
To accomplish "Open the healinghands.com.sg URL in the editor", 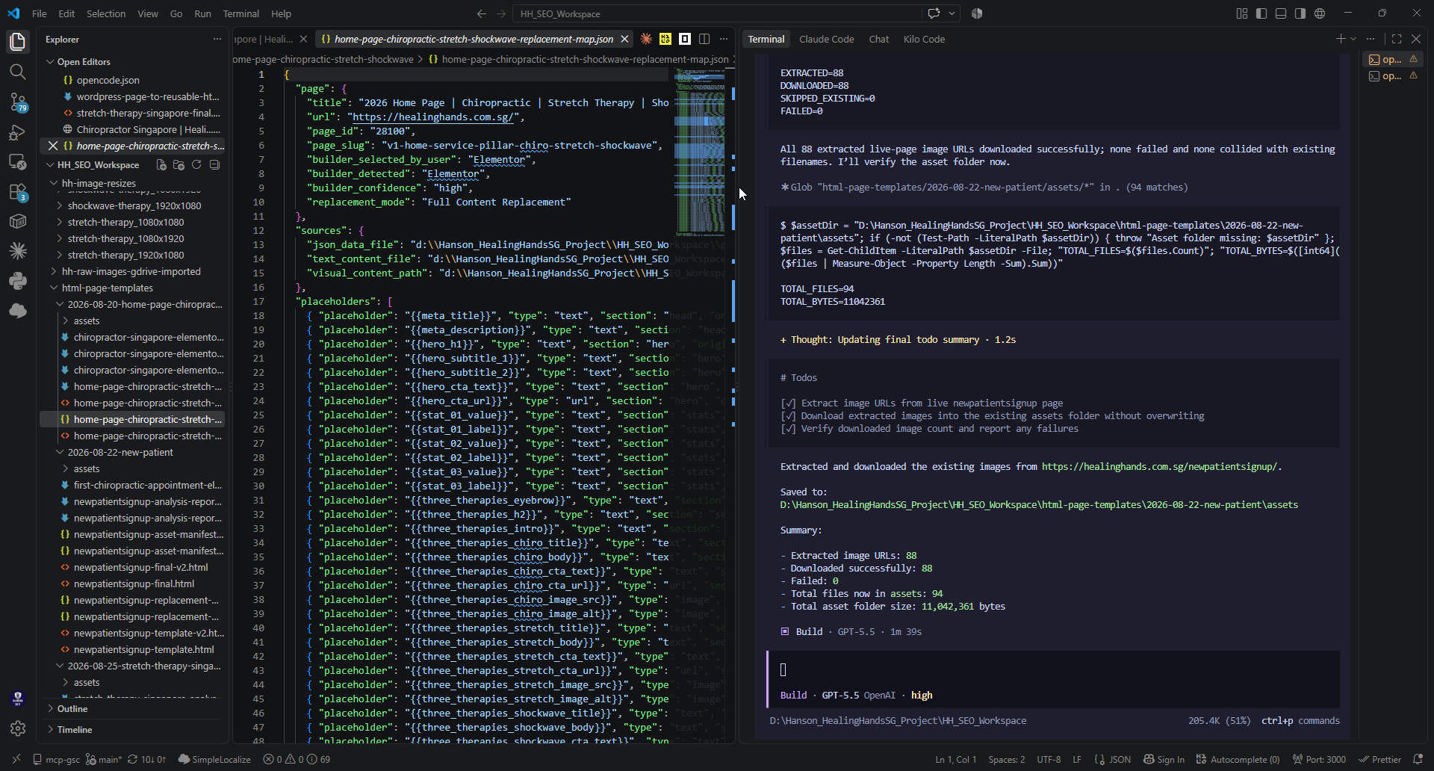I will click(x=432, y=117).
